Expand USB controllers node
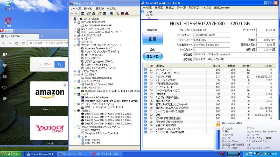Screen dimensions: 280x157 75,32
